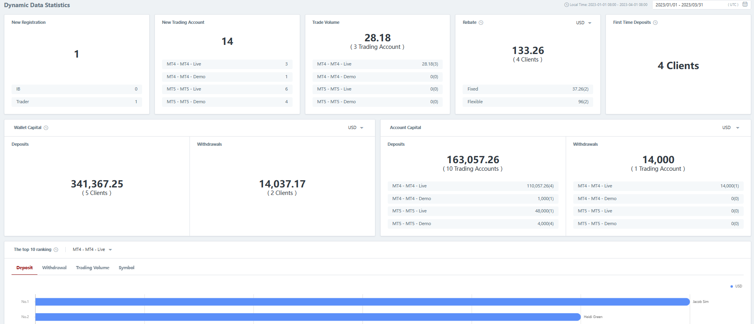This screenshot has width=754, height=324.
Task: Click the Flexible rebate row
Action: click(x=527, y=102)
